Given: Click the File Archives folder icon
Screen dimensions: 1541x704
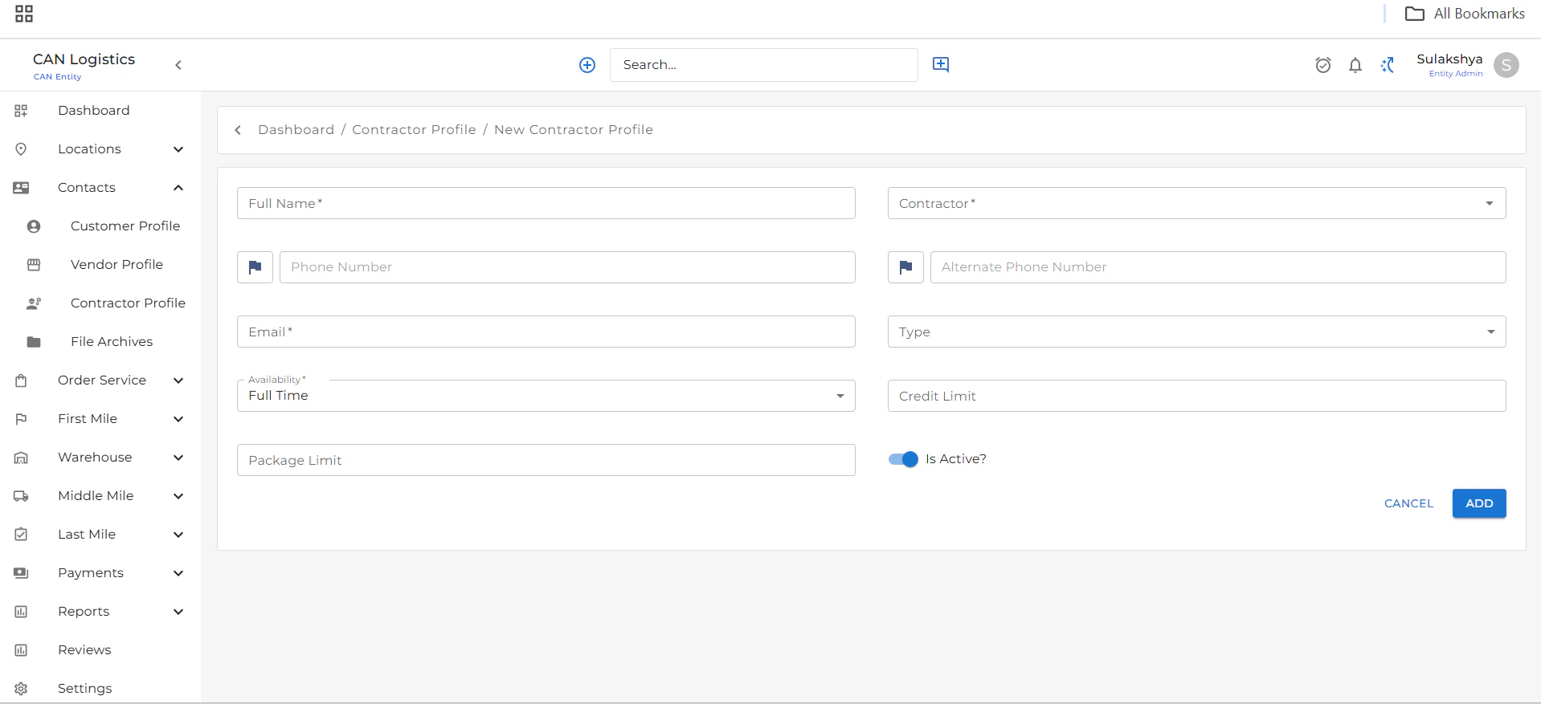Looking at the screenshot, I should pyautogui.click(x=34, y=342).
